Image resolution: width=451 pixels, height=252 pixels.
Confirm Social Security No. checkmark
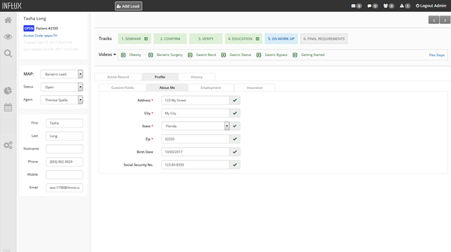235,164
